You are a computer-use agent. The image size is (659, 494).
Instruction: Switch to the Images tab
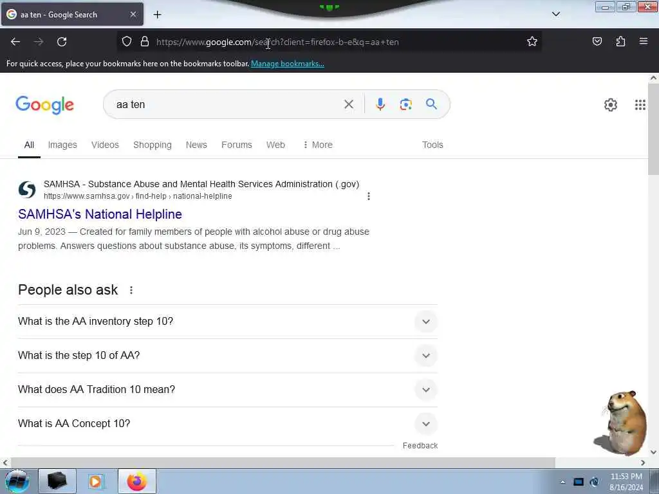pos(62,145)
